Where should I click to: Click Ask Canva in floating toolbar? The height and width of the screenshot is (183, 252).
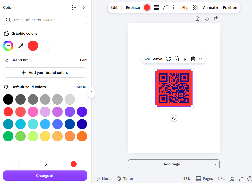[x=153, y=59]
